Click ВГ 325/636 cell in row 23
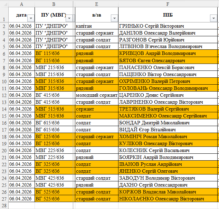Image resolution: width=219 pixels, height=209 pixels. point(54,171)
